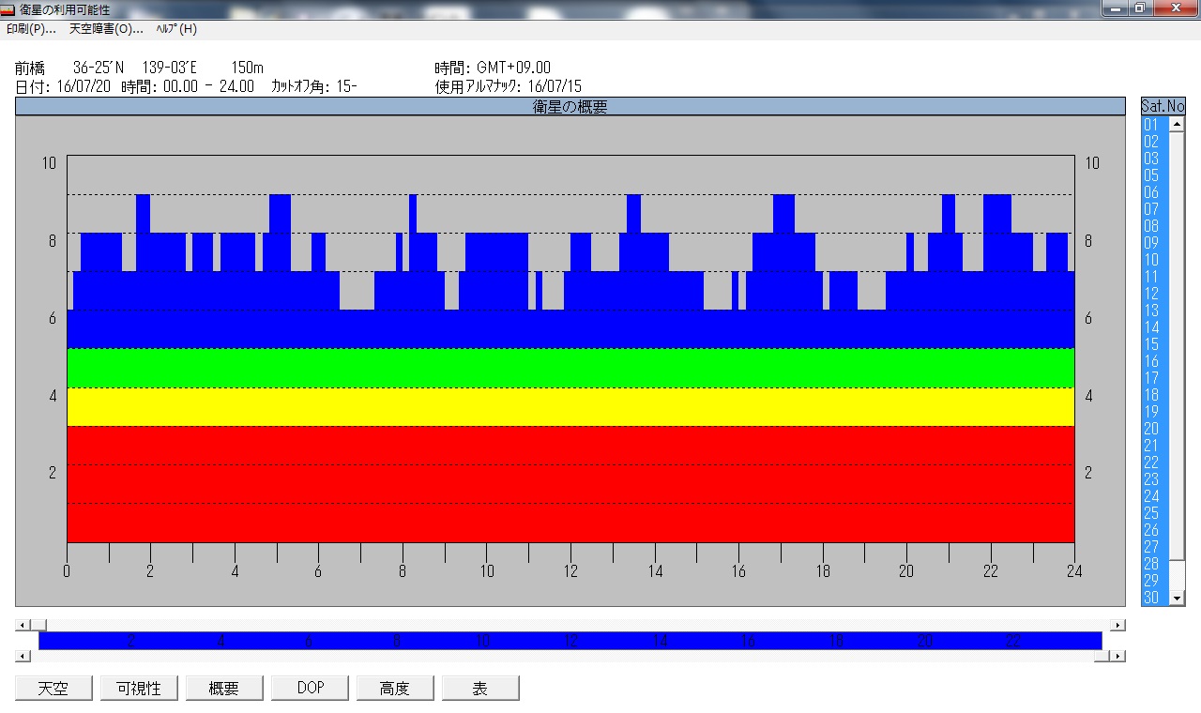Click the 概要 summary button
This screenshot has height=713, width=1201.
pyautogui.click(x=224, y=688)
